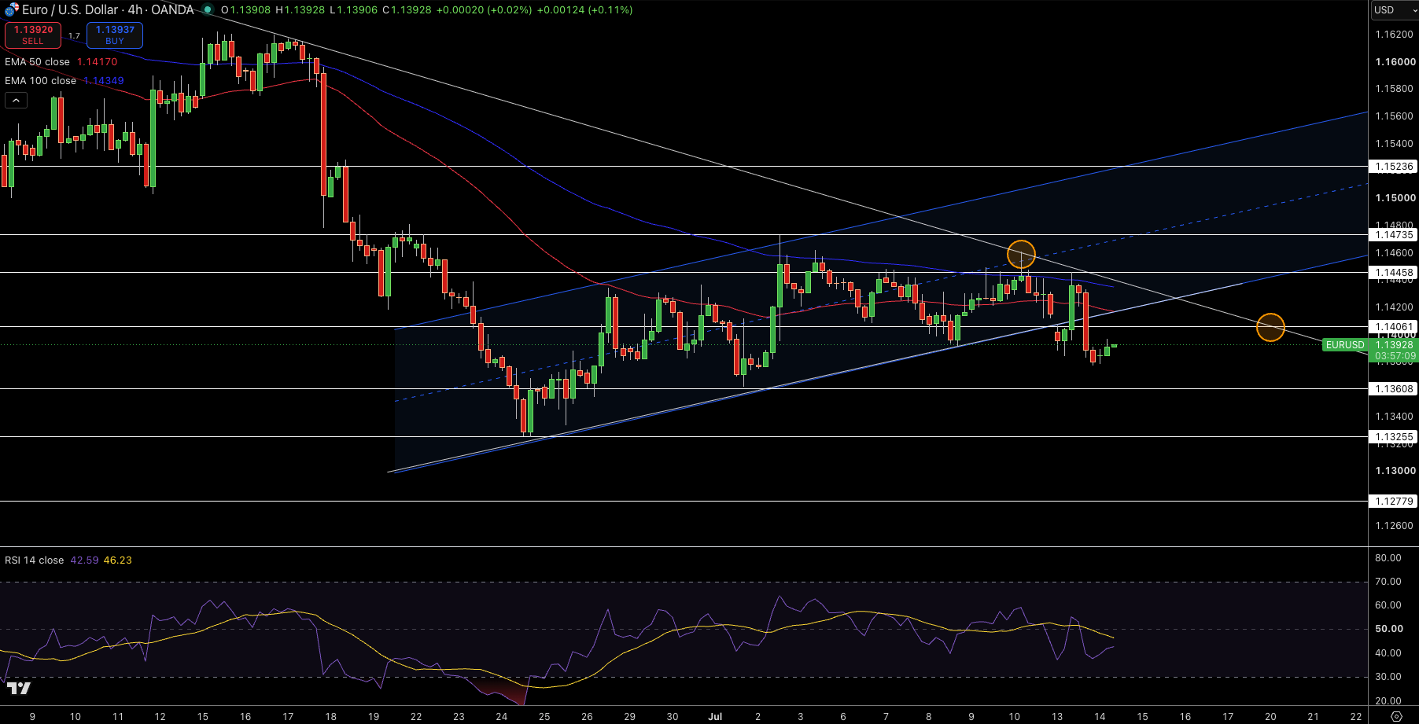Image resolution: width=1419 pixels, height=724 pixels.
Task: Click the RSI scale 50.00 label
Action: click(1388, 629)
